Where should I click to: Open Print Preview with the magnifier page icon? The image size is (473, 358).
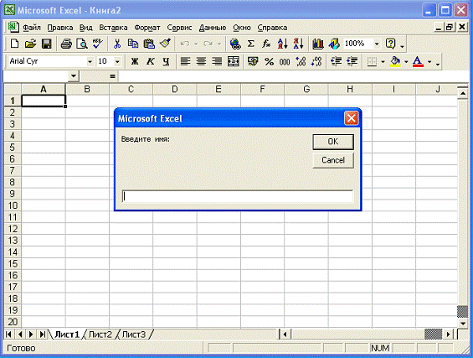pyautogui.click(x=82, y=44)
